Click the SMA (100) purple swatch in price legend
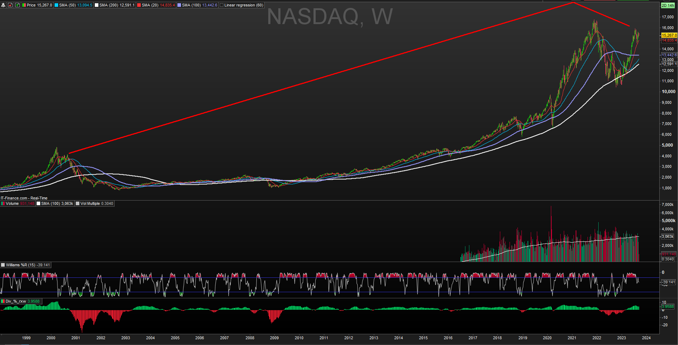 (x=179, y=5)
